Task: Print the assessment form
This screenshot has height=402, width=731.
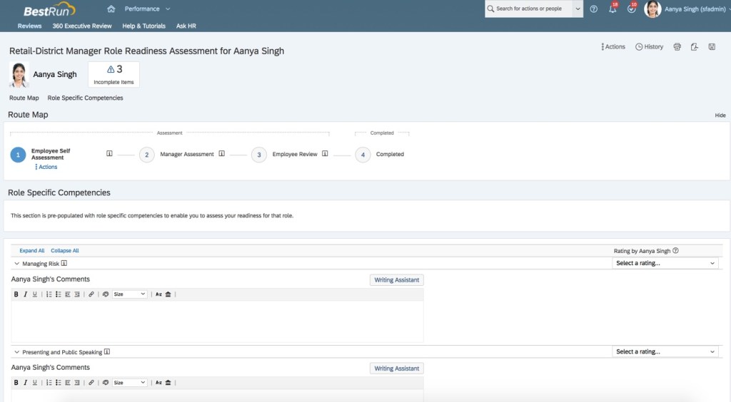Action: coord(677,47)
